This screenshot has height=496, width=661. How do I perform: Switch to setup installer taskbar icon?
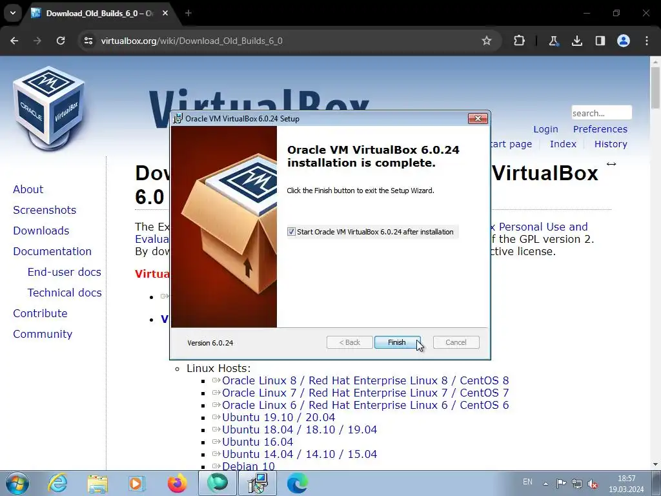click(258, 483)
